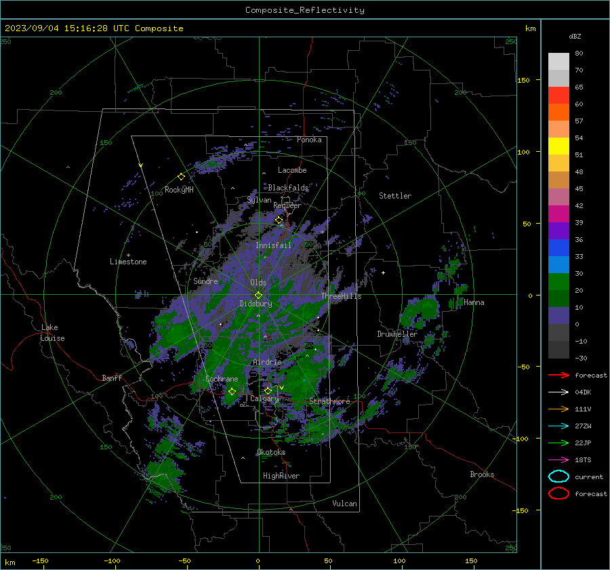Click the ThreeHills town label
Screen dimensions: 610x570
341,296
